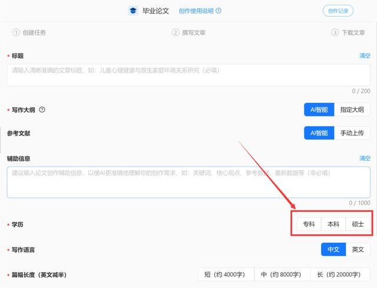Image resolution: width=377 pixels, height=288 pixels.
Task: Clear 辅助信息 with its 清空 link
Action: [365, 158]
